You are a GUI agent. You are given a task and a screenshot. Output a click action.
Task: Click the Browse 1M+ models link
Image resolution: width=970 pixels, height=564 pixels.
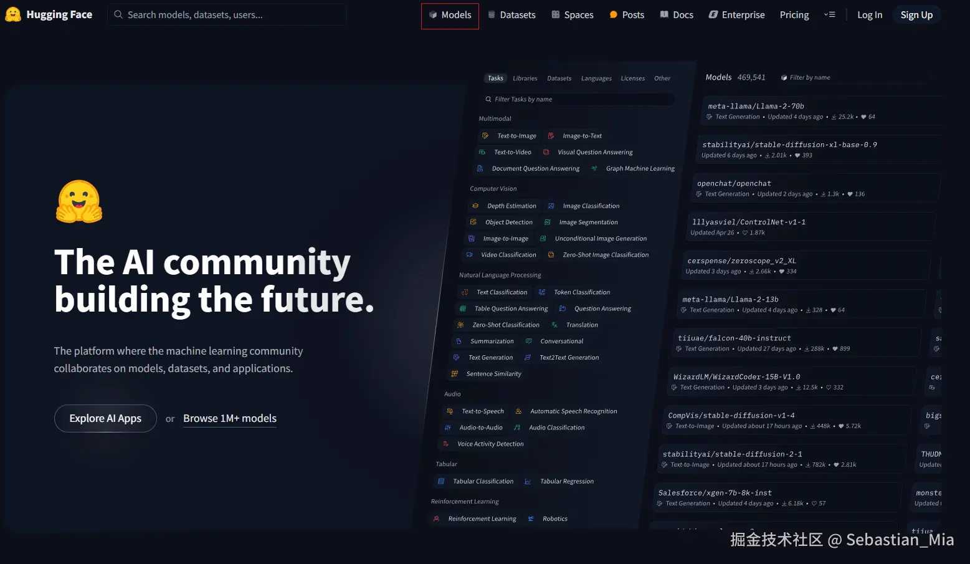[x=230, y=419]
